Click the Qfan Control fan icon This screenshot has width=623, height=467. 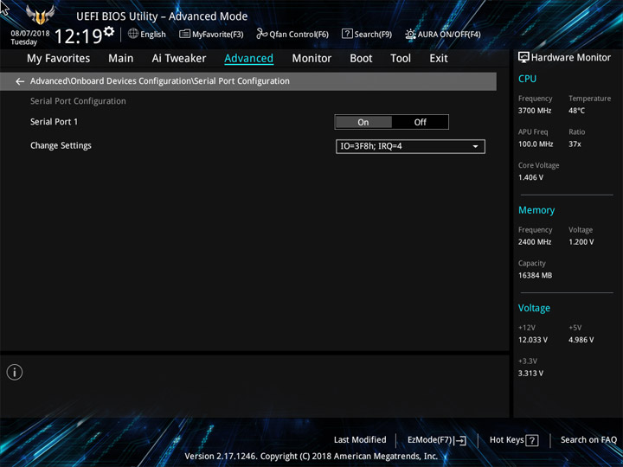(x=261, y=34)
